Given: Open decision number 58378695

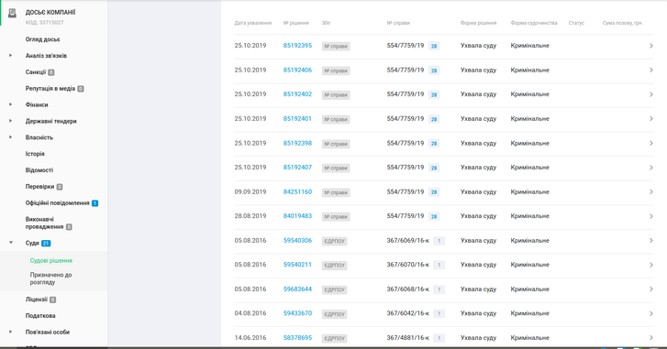Looking at the screenshot, I should [x=297, y=338].
